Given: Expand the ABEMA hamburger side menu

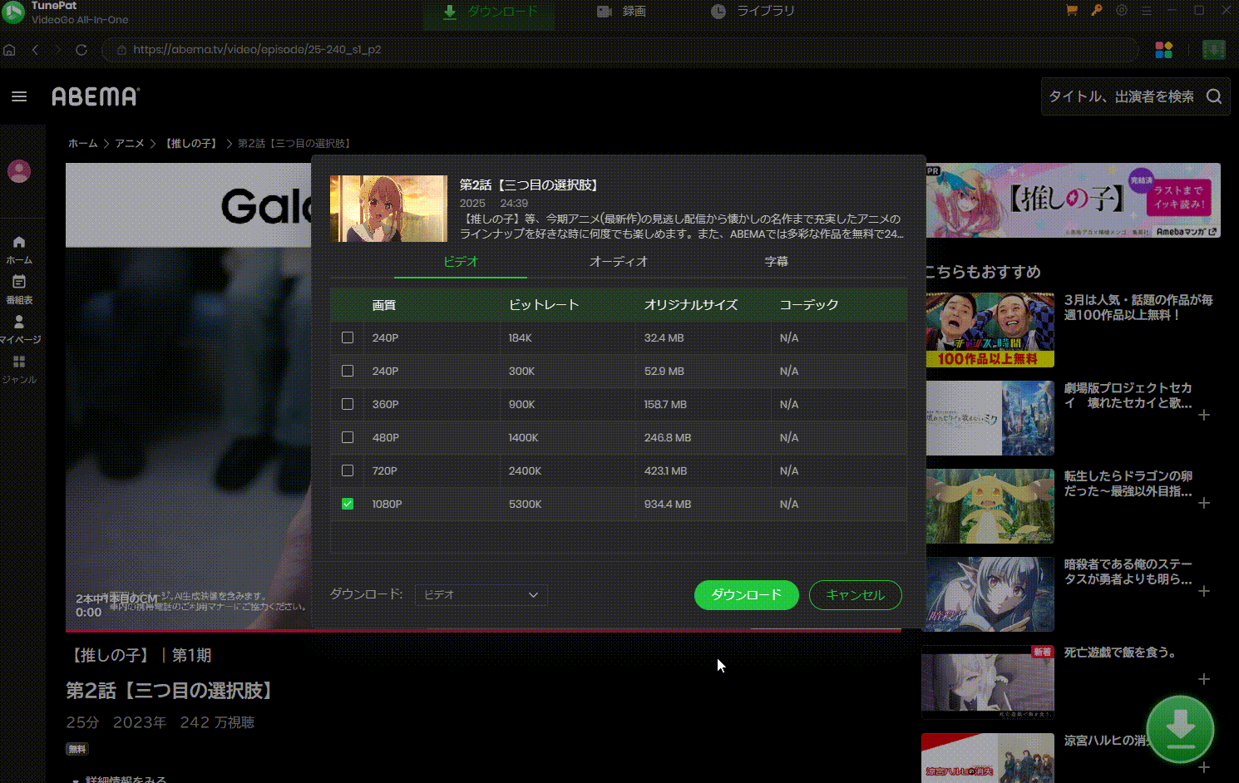Looking at the screenshot, I should tap(19, 96).
